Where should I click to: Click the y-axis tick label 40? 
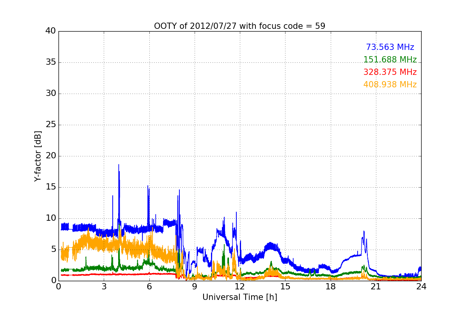(x=50, y=31)
